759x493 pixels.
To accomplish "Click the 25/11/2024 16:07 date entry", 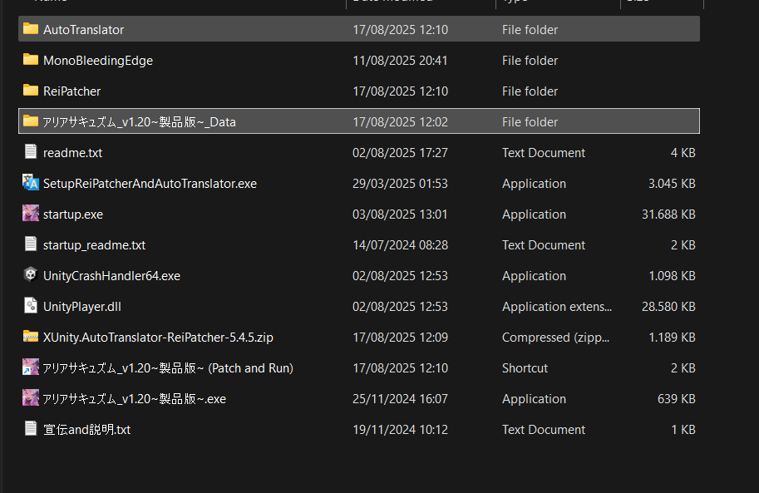I will [x=400, y=399].
